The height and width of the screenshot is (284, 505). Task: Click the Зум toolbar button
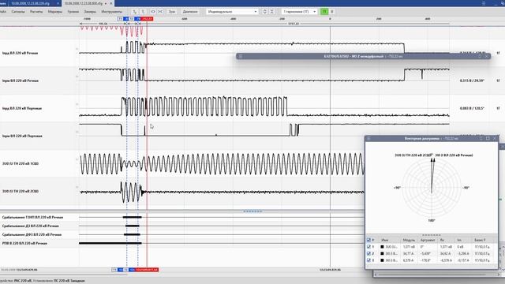click(172, 12)
